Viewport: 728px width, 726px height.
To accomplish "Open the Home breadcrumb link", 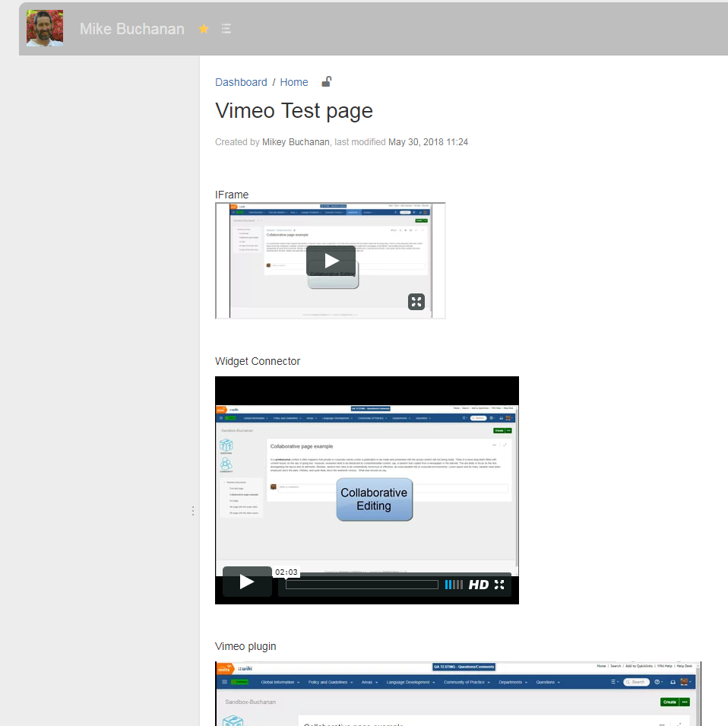I will point(294,82).
